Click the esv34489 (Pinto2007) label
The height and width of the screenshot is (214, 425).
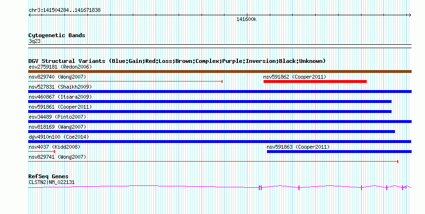(57, 117)
